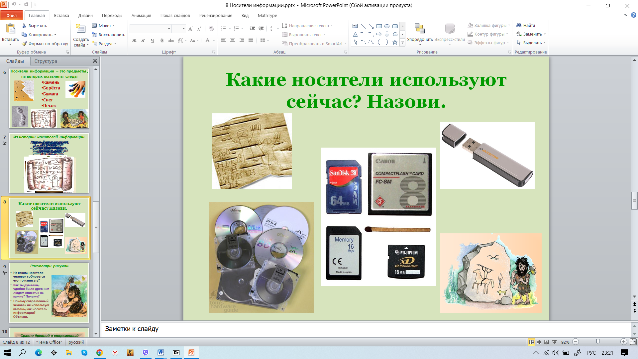The width and height of the screenshot is (638, 359).
Task: Cut selection with Вырезать
Action: point(35,26)
